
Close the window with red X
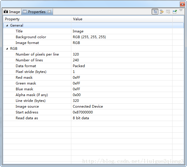click(182, 4)
